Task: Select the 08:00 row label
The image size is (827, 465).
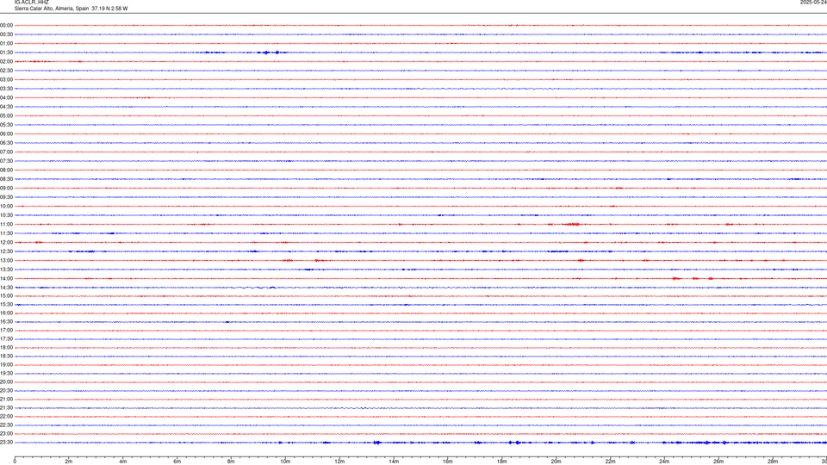Action: (x=6, y=170)
